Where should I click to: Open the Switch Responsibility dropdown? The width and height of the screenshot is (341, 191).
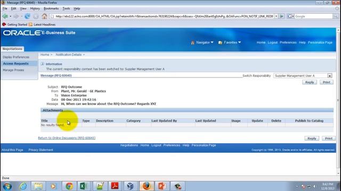pyautogui.click(x=330, y=76)
